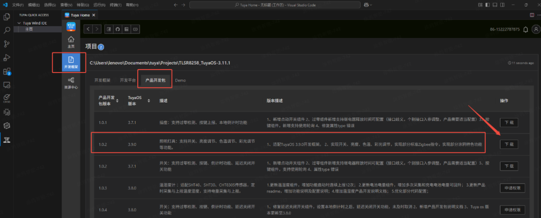Open the 编辑(E) menu
541x218 pixels.
(34, 5)
